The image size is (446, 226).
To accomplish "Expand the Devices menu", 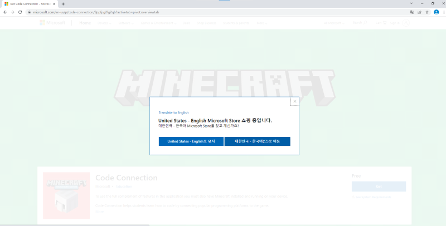I will 104,23.
